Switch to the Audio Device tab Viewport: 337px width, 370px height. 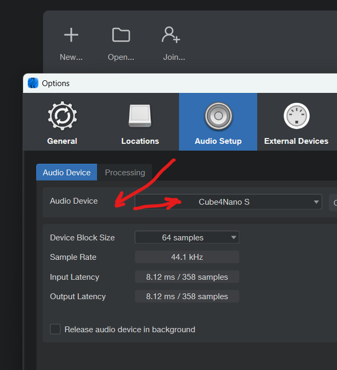coord(67,172)
